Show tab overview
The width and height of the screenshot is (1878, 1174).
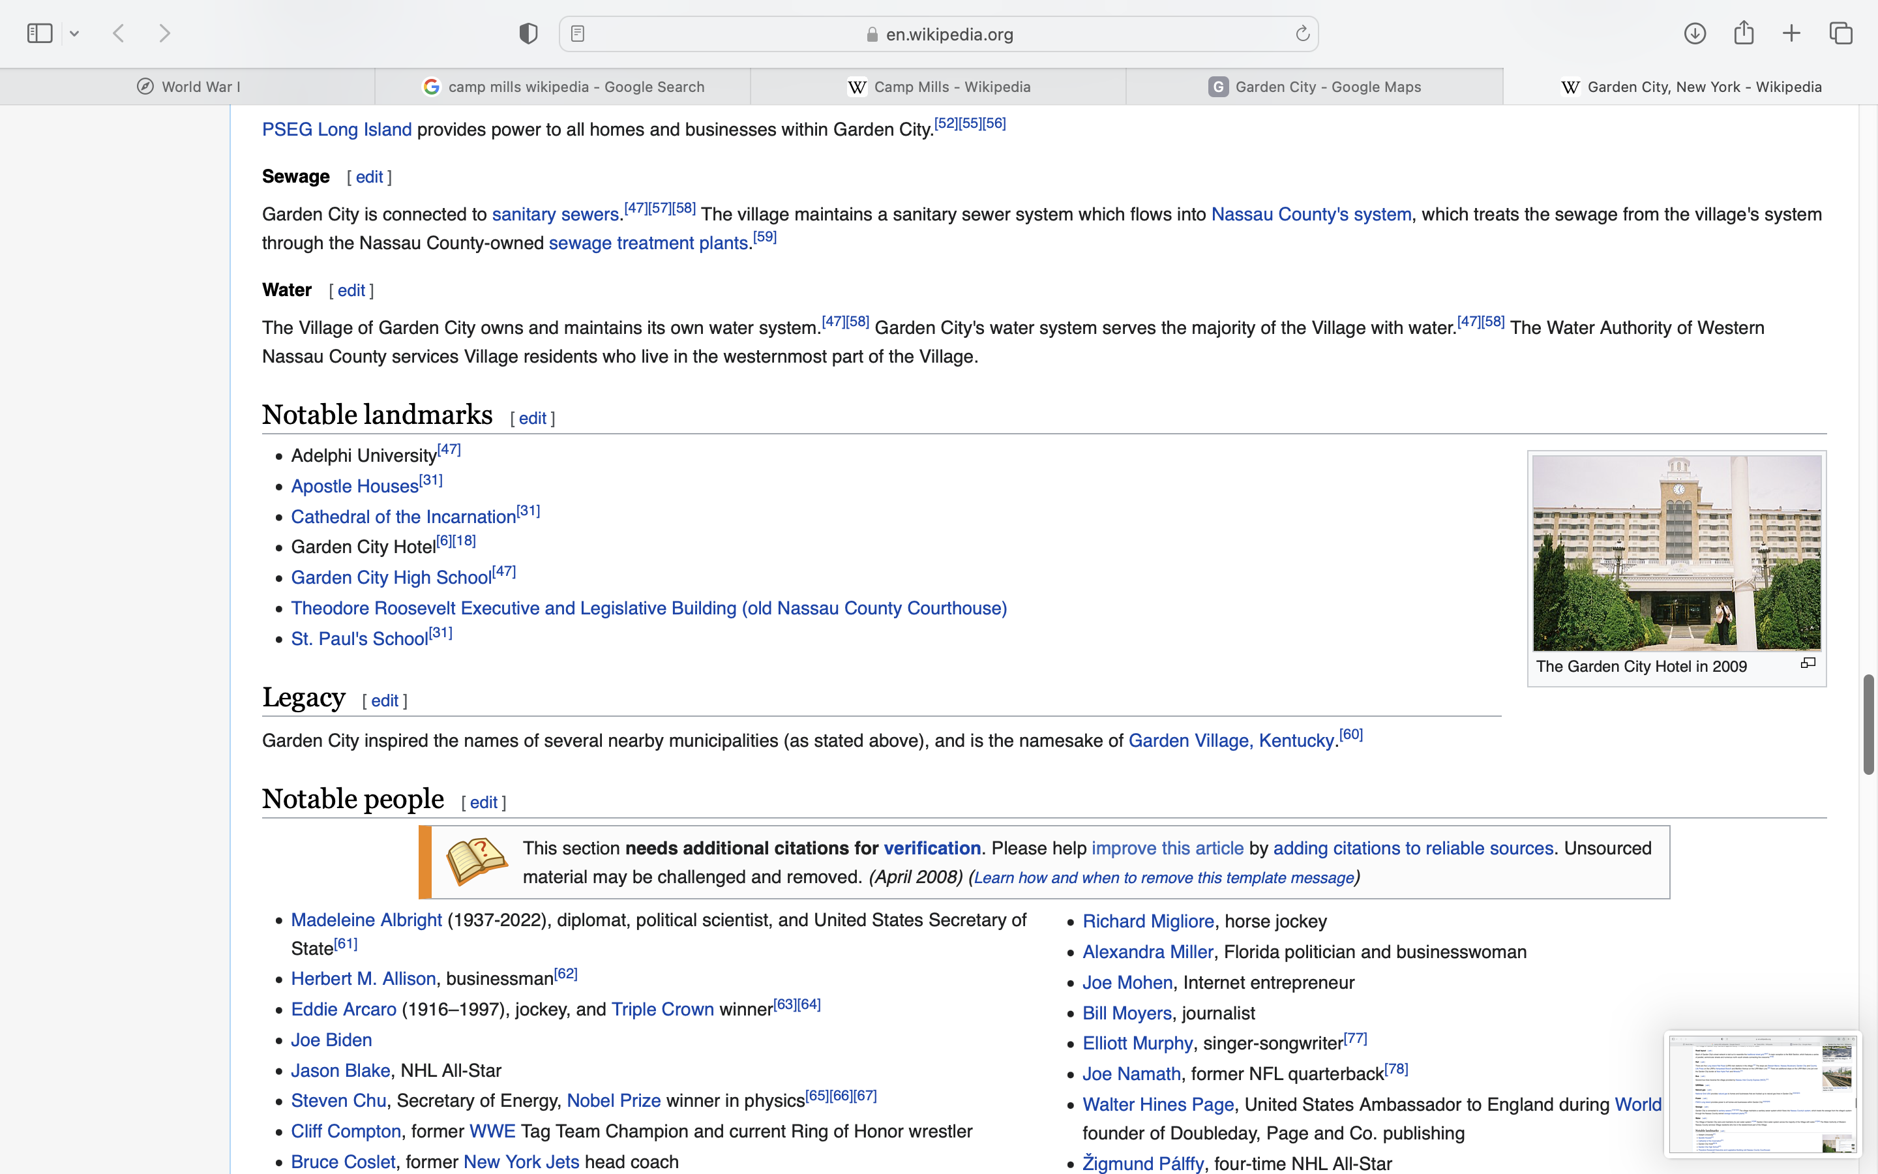click(1841, 33)
